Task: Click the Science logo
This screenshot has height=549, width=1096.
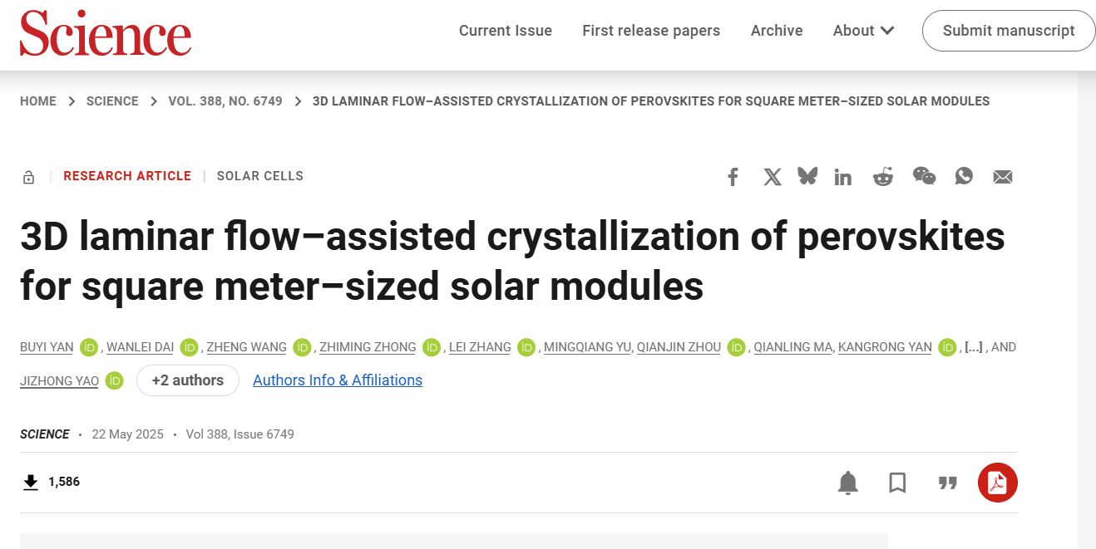Action: [x=106, y=33]
